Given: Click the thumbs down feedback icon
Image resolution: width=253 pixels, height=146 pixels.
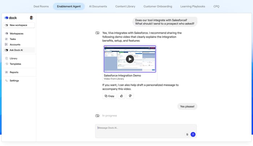Looking at the screenshot, I should [130, 96].
